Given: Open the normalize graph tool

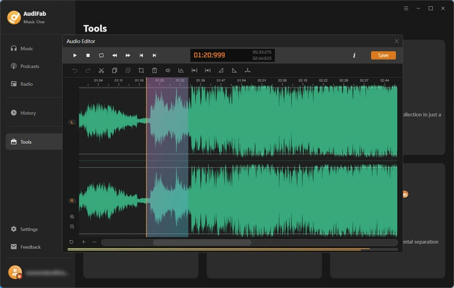Looking at the screenshot, I should pyautogui.click(x=181, y=70).
